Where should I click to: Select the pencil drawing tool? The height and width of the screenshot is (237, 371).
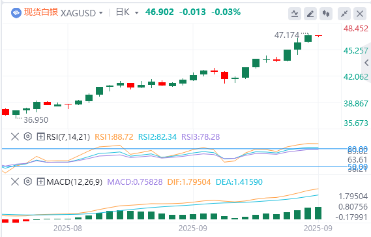(x=310, y=14)
